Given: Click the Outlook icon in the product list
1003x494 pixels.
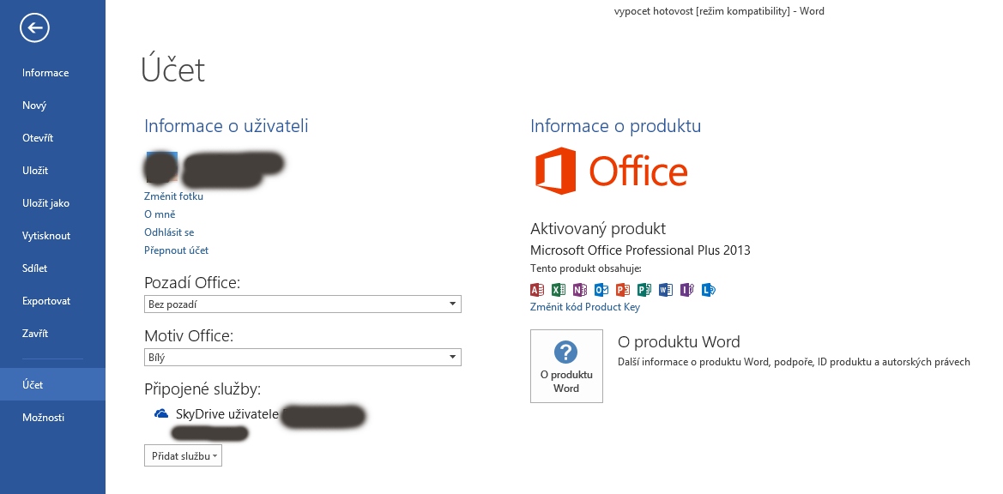Looking at the screenshot, I should [x=601, y=290].
